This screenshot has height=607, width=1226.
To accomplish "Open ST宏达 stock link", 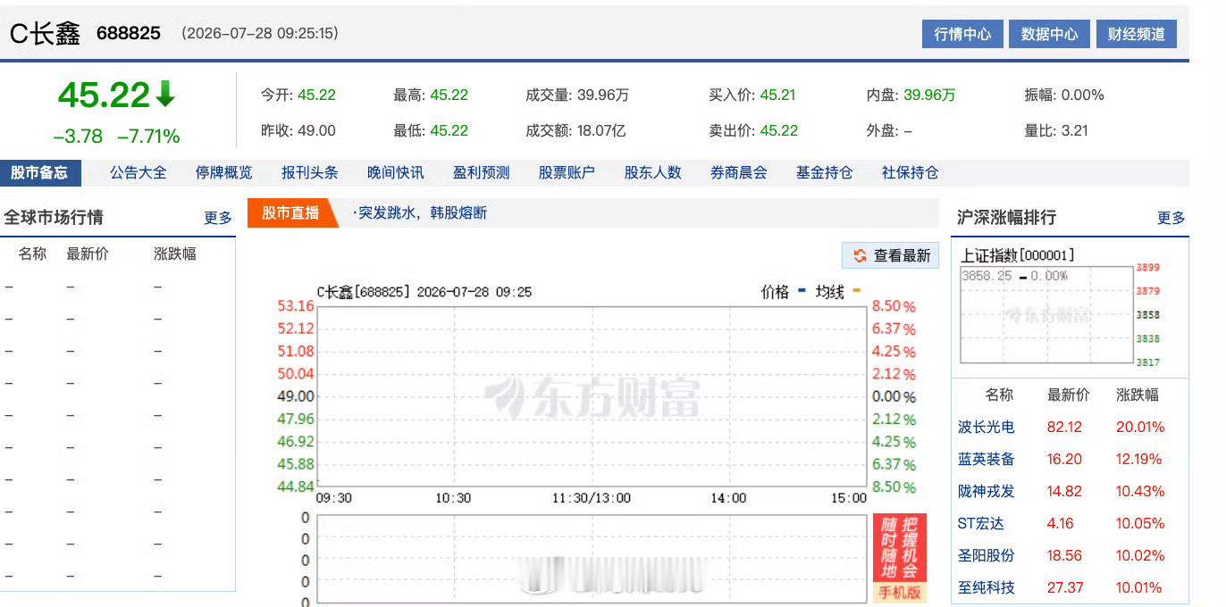I will click(981, 523).
